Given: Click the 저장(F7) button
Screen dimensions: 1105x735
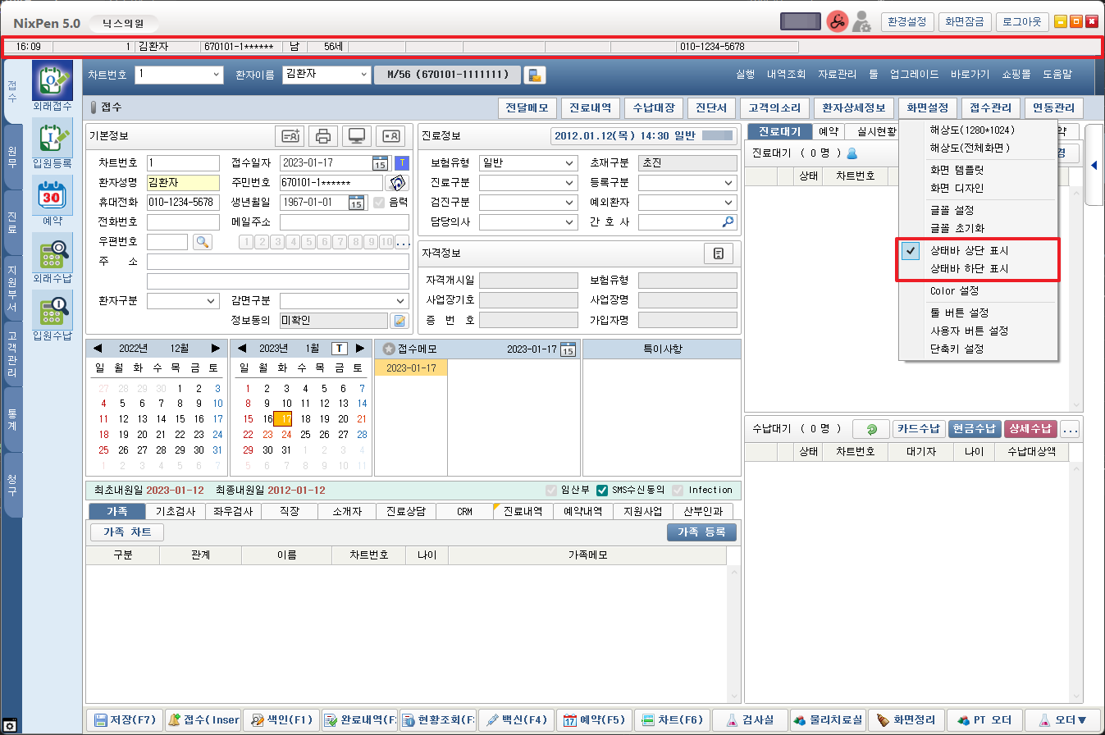Looking at the screenshot, I should 124,720.
